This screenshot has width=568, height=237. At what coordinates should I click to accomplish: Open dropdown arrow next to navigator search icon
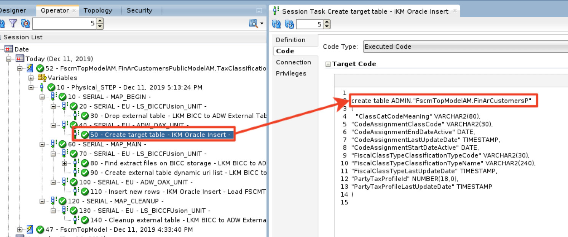(x=262, y=24)
